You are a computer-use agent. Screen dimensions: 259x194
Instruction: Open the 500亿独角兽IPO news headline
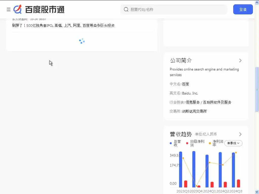pos(63,26)
